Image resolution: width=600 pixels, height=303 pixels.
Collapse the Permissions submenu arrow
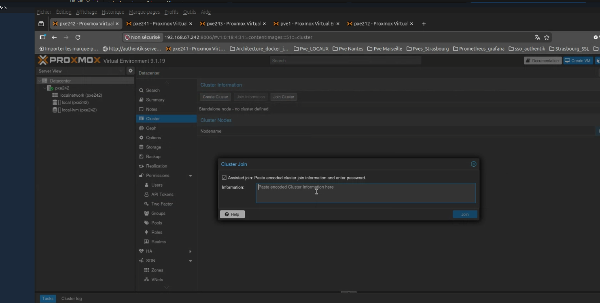[190, 176]
